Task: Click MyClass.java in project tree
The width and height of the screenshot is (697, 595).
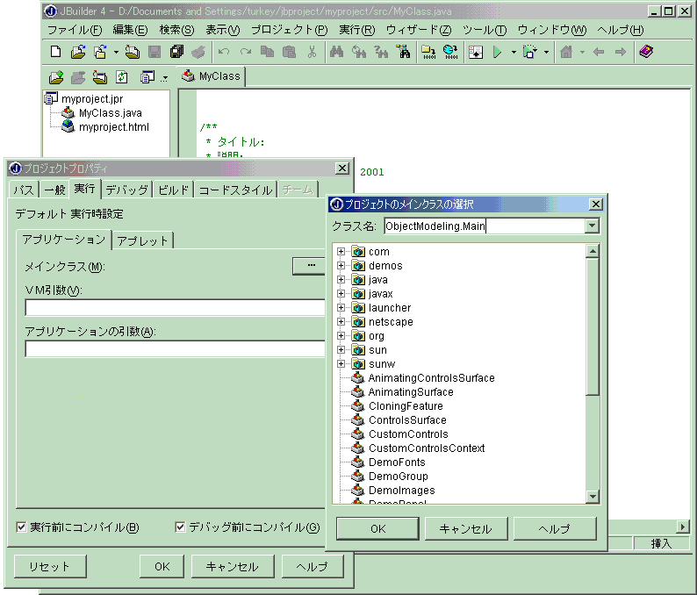Action: (x=109, y=113)
